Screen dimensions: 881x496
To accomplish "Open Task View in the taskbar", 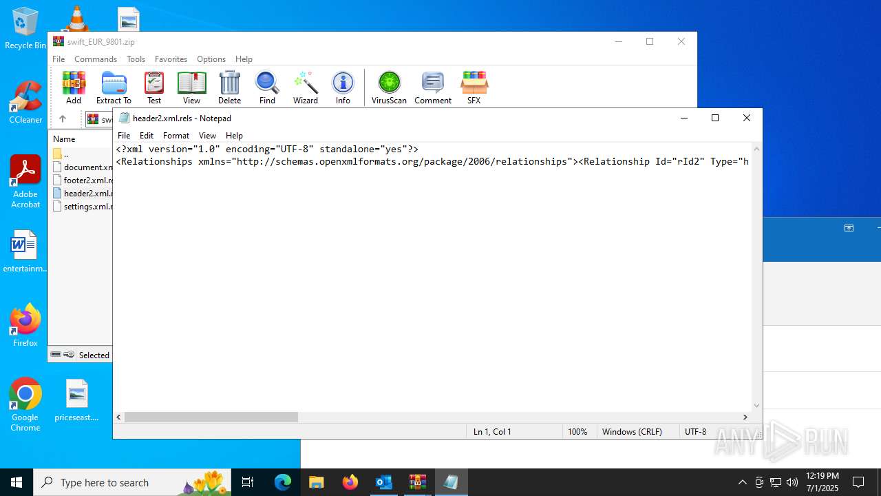I will pos(248,482).
